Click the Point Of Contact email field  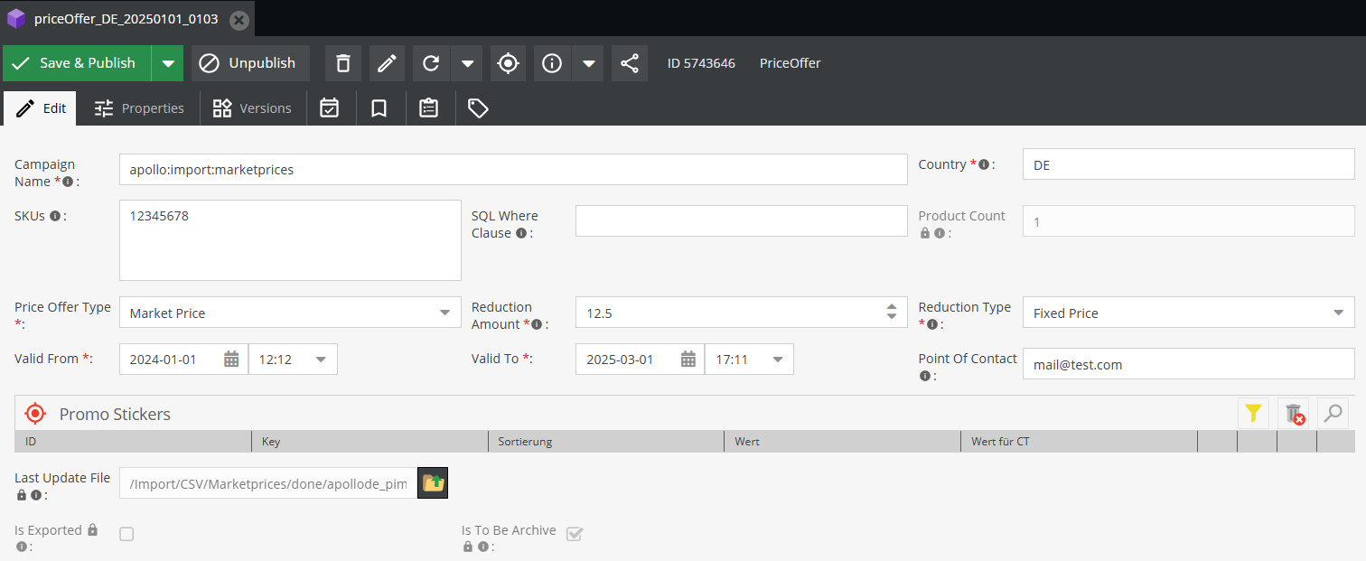coord(1189,364)
